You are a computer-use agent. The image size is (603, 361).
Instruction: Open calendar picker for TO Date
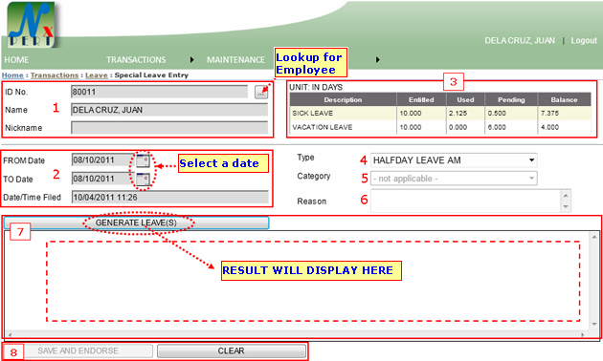click(143, 179)
